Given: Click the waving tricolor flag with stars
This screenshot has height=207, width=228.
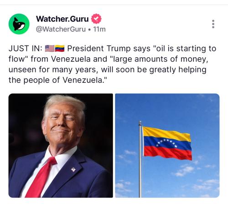Looking at the screenshot, I should (x=167, y=143).
